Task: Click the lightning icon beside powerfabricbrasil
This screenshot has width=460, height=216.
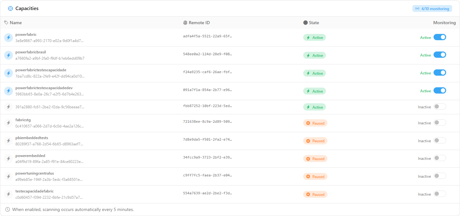Action: tap(9, 55)
